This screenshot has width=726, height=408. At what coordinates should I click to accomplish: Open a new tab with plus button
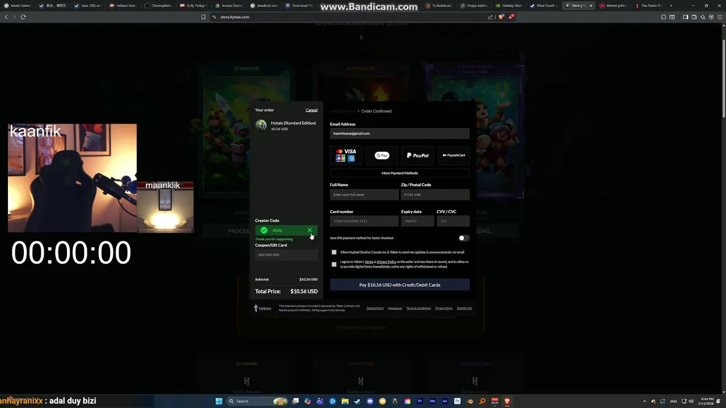[x=671, y=6]
